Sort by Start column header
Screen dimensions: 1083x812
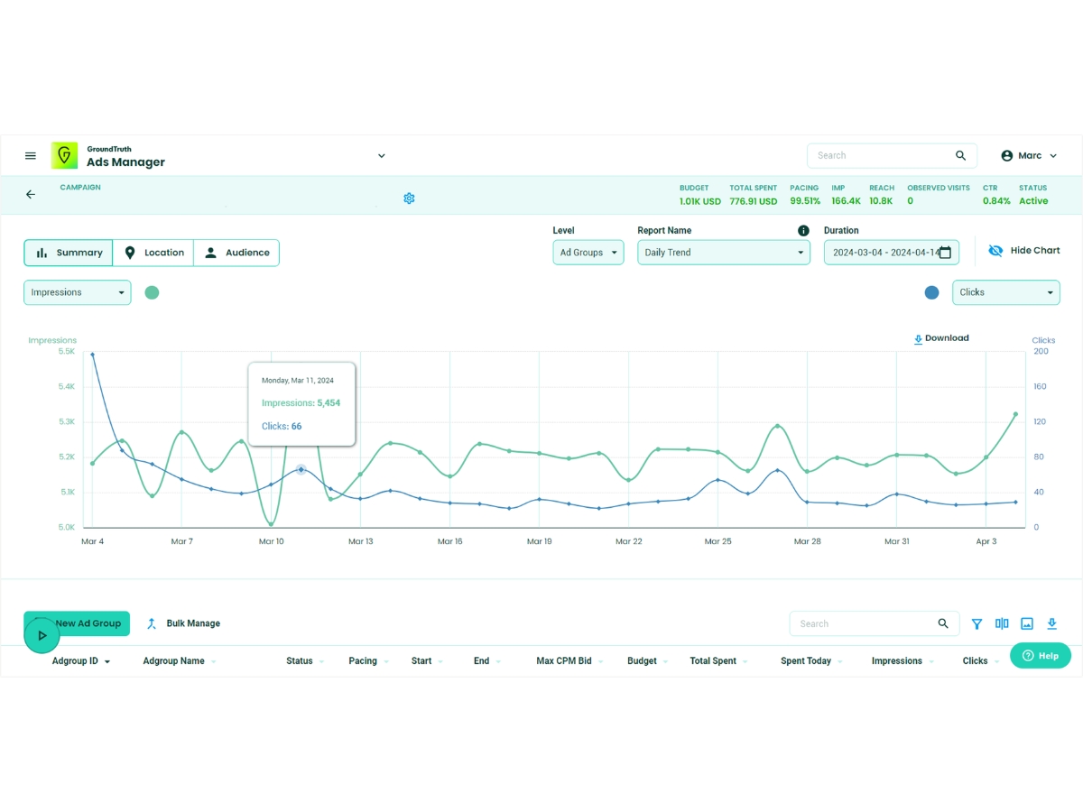point(427,661)
